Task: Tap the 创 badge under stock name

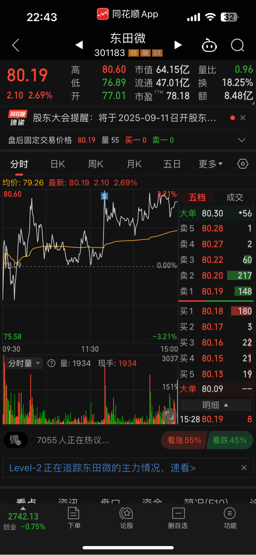Action: click(x=133, y=53)
